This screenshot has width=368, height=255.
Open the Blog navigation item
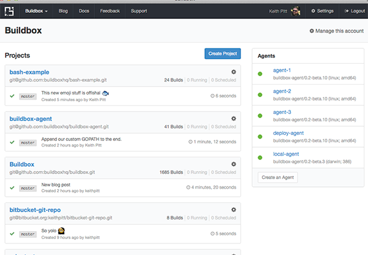[63, 11]
